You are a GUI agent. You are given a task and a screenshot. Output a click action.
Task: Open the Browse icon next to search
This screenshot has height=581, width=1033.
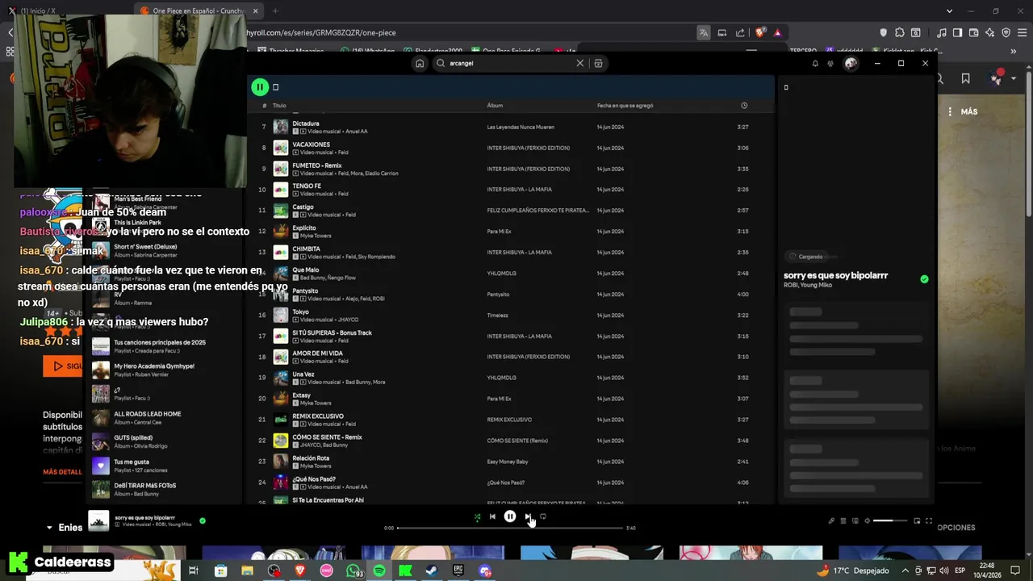(x=598, y=63)
